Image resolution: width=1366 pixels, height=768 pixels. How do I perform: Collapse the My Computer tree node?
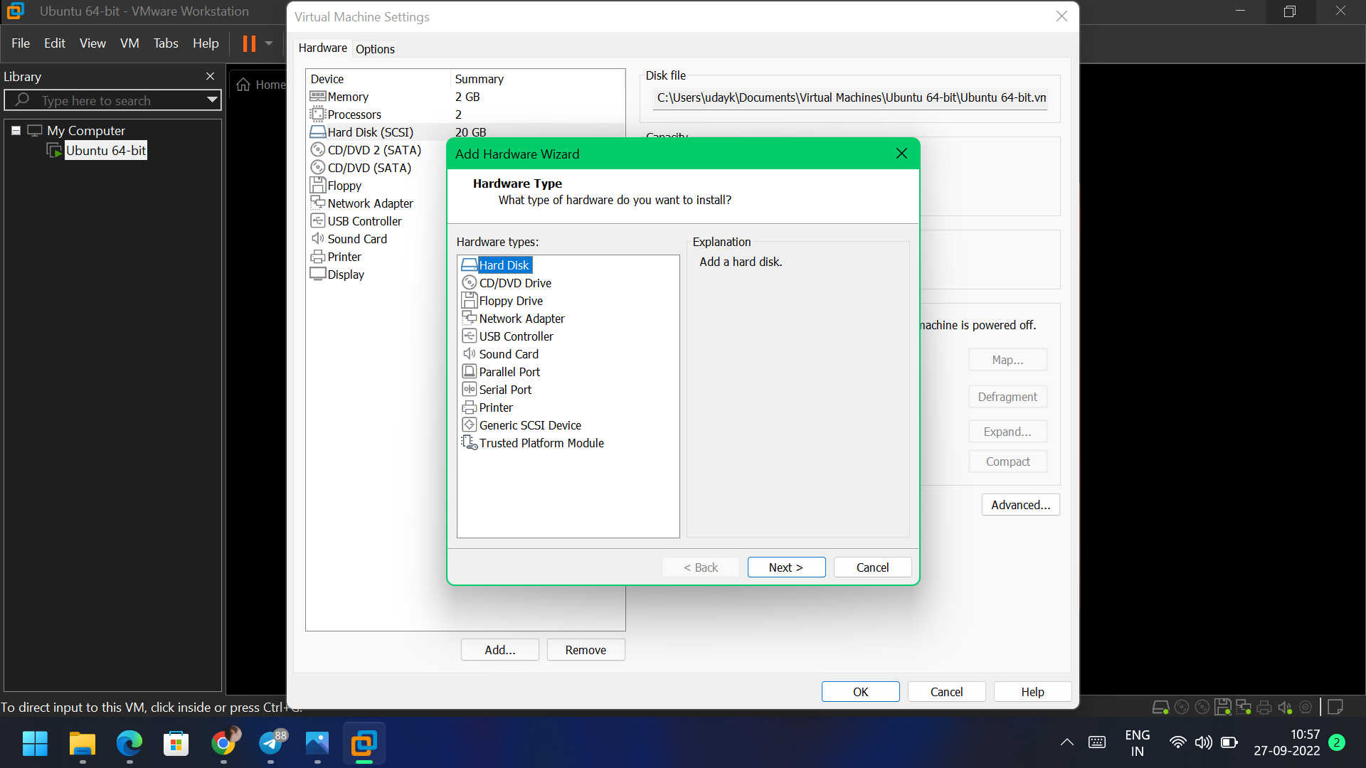point(16,131)
